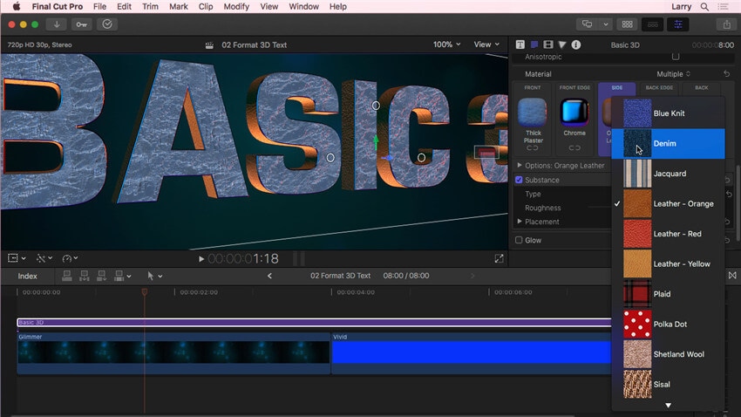Expand the Options: Orange Leather section
This screenshot has width=741, height=417.
[x=520, y=166]
